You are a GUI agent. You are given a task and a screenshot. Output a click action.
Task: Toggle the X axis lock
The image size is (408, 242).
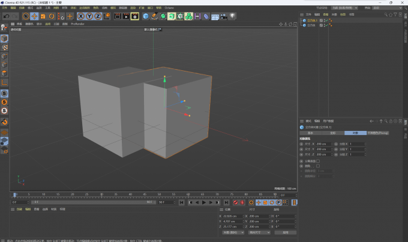point(81,16)
